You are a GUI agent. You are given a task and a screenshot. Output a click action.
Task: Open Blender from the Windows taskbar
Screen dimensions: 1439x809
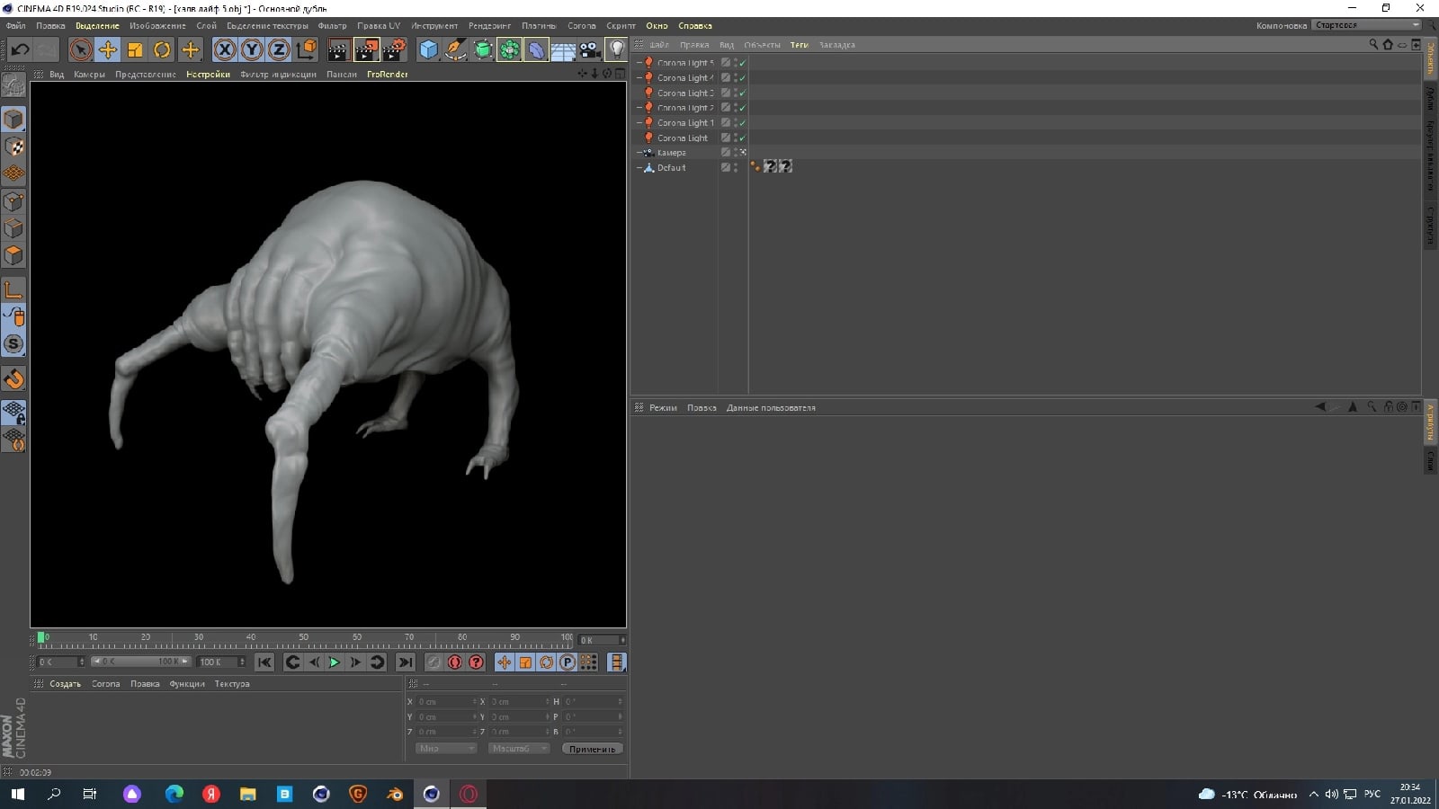[x=394, y=794]
